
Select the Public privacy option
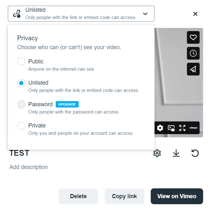[x=21, y=62]
